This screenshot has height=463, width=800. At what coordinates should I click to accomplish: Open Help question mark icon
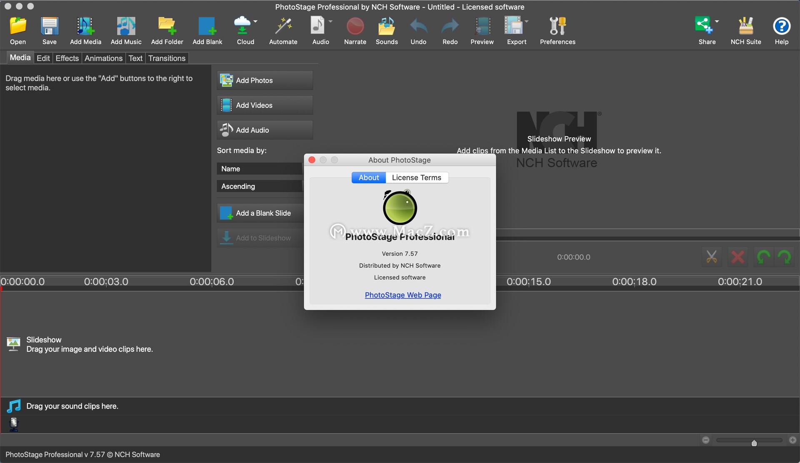782,26
